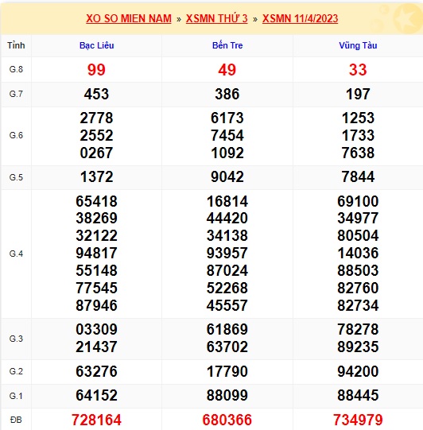This screenshot has width=423, height=430.
Task: Click the special prize number 728164
Action: (96, 420)
